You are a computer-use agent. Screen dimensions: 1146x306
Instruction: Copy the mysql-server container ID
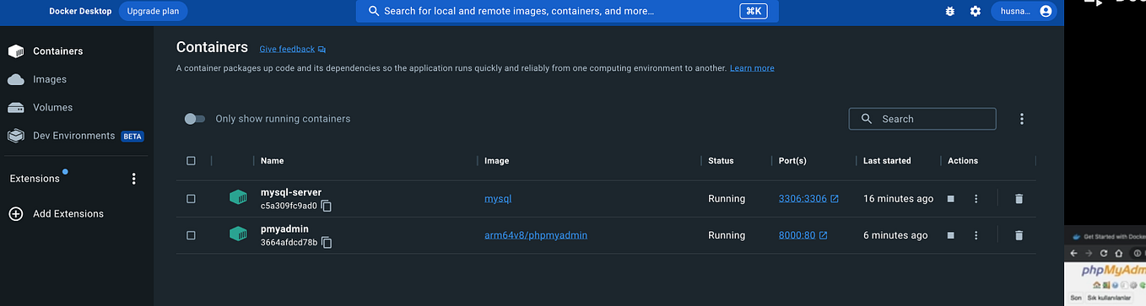[327, 207]
